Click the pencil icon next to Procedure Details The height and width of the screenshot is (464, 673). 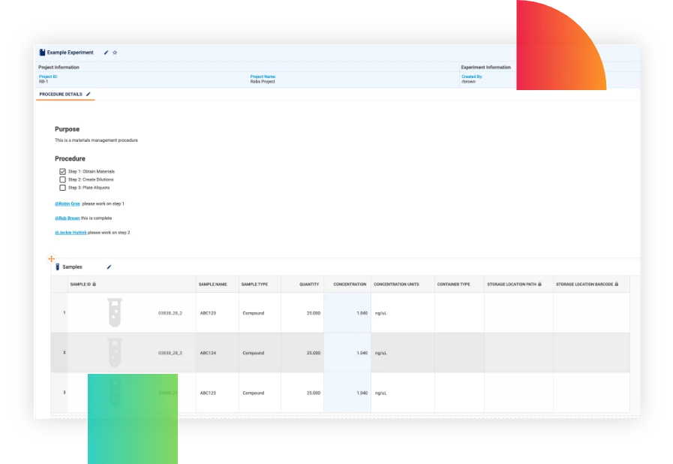(89, 94)
